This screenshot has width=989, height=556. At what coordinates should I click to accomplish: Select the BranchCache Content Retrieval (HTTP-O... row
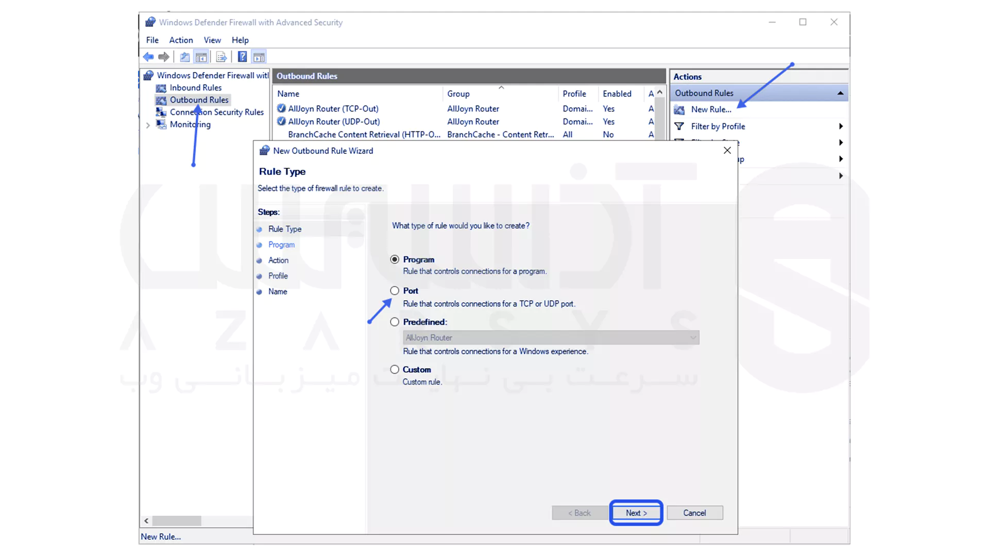(x=464, y=134)
